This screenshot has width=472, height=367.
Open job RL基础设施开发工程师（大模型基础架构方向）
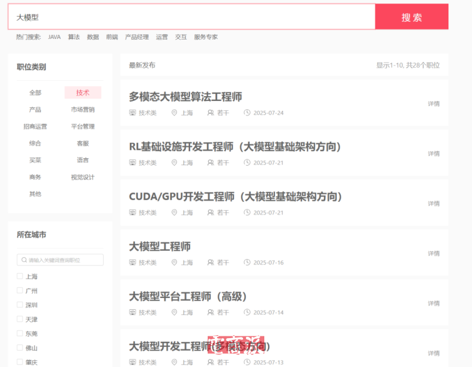(235, 146)
